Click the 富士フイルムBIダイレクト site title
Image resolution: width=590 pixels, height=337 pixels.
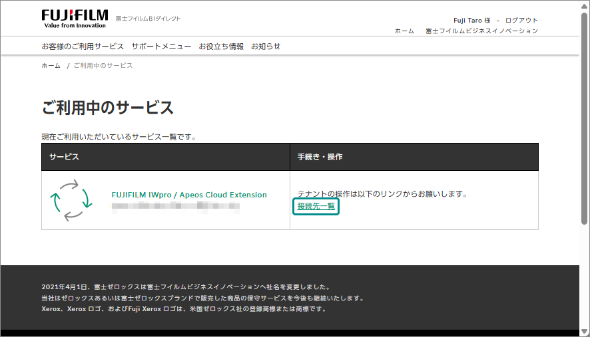point(148,19)
